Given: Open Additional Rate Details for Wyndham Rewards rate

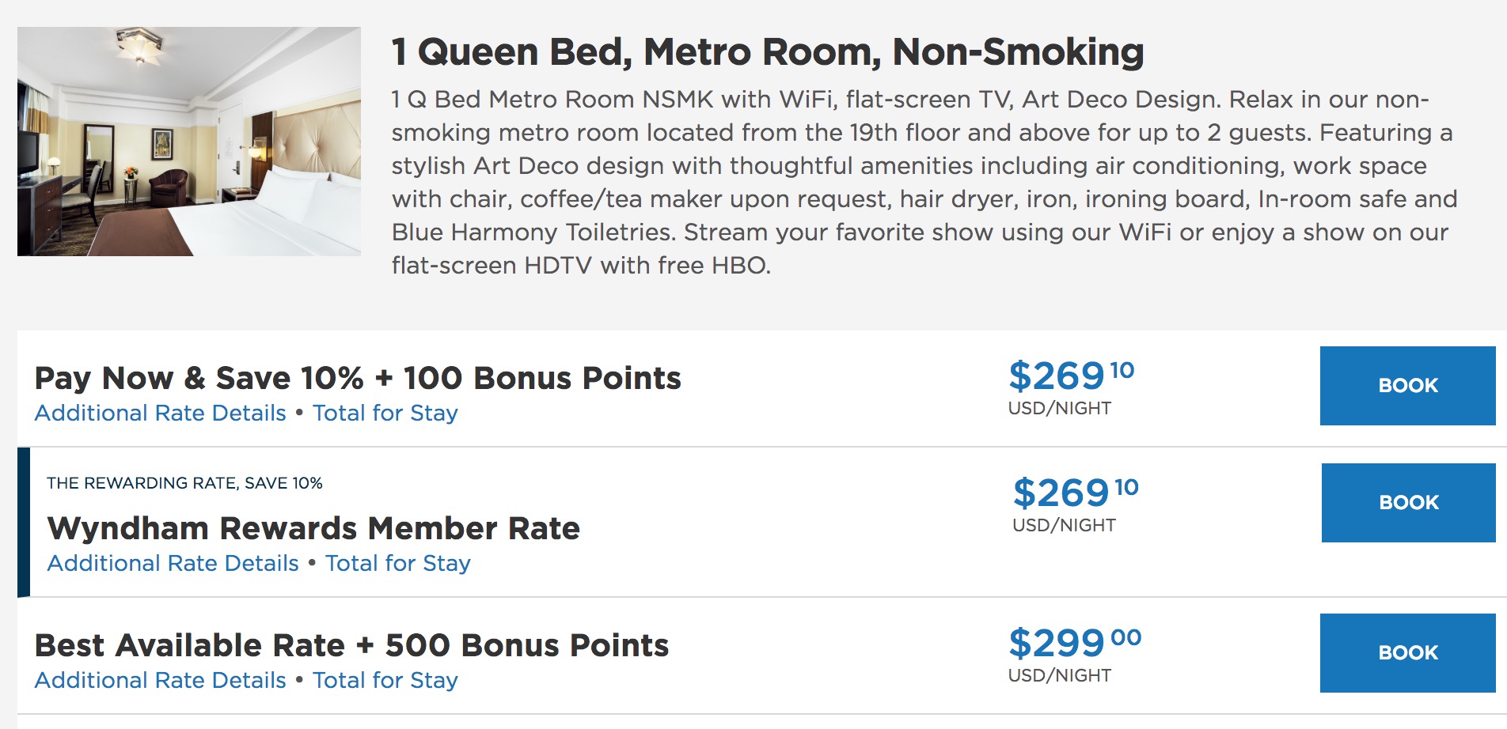Looking at the screenshot, I should 173,564.
